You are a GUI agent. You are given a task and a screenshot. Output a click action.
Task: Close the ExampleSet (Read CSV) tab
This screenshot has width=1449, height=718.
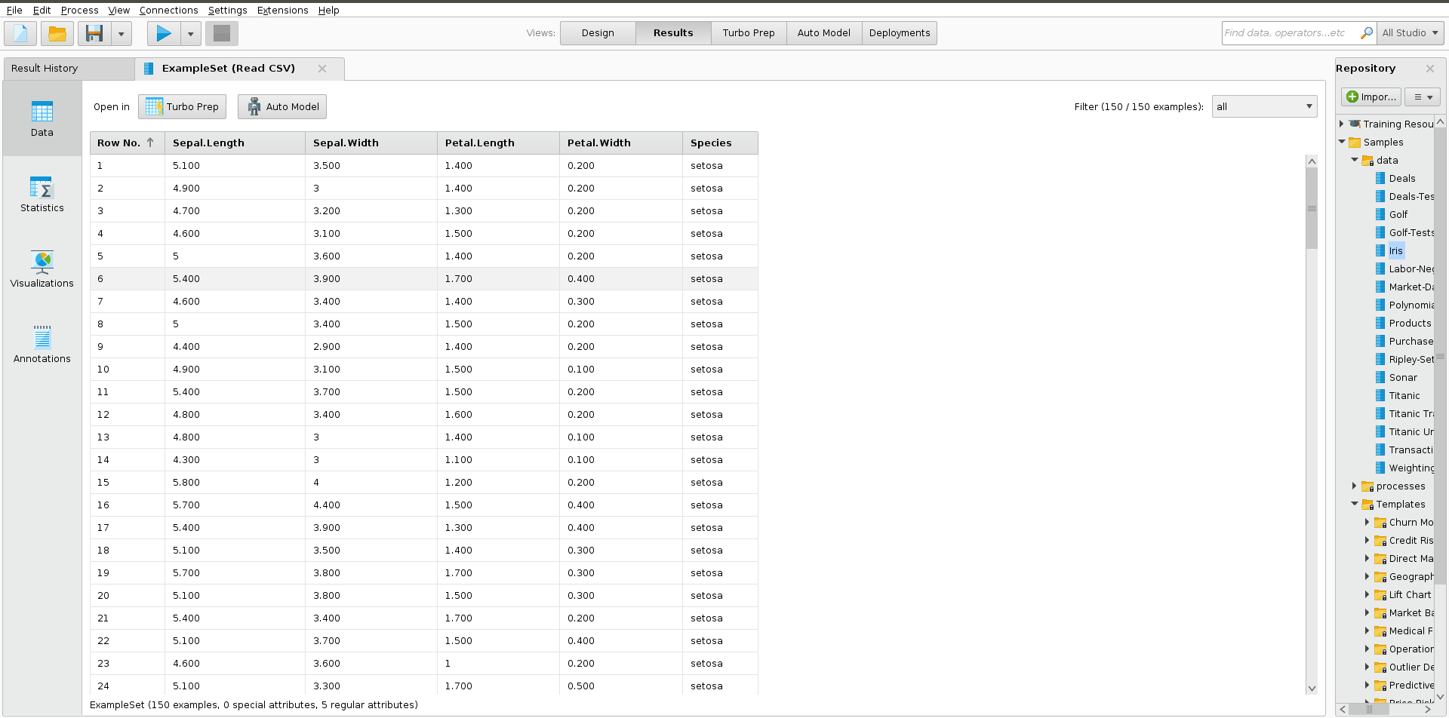pyautogui.click(x=322, y=69)
